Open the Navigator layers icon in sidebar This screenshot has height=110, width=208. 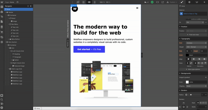coord(2,17)
